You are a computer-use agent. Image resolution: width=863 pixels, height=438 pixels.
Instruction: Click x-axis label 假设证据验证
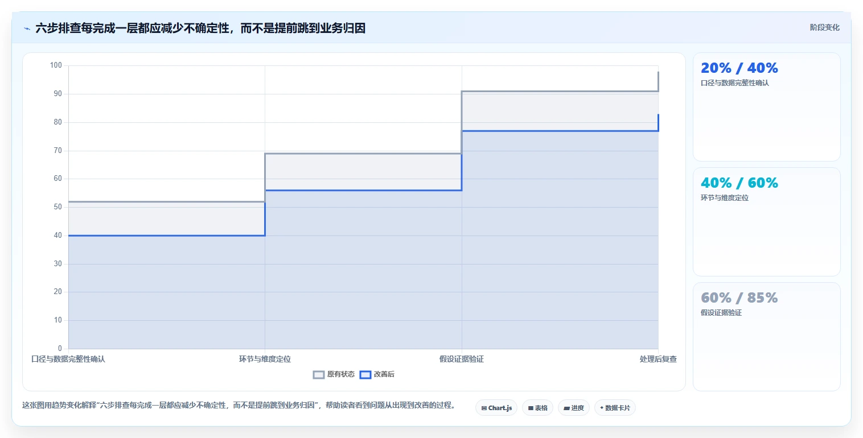click(x=462, y=359)
